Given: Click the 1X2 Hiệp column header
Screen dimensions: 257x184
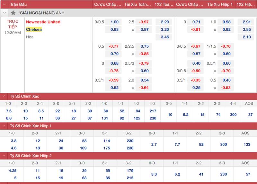Looking at the screenshot, I should click(x=246, y=4).
